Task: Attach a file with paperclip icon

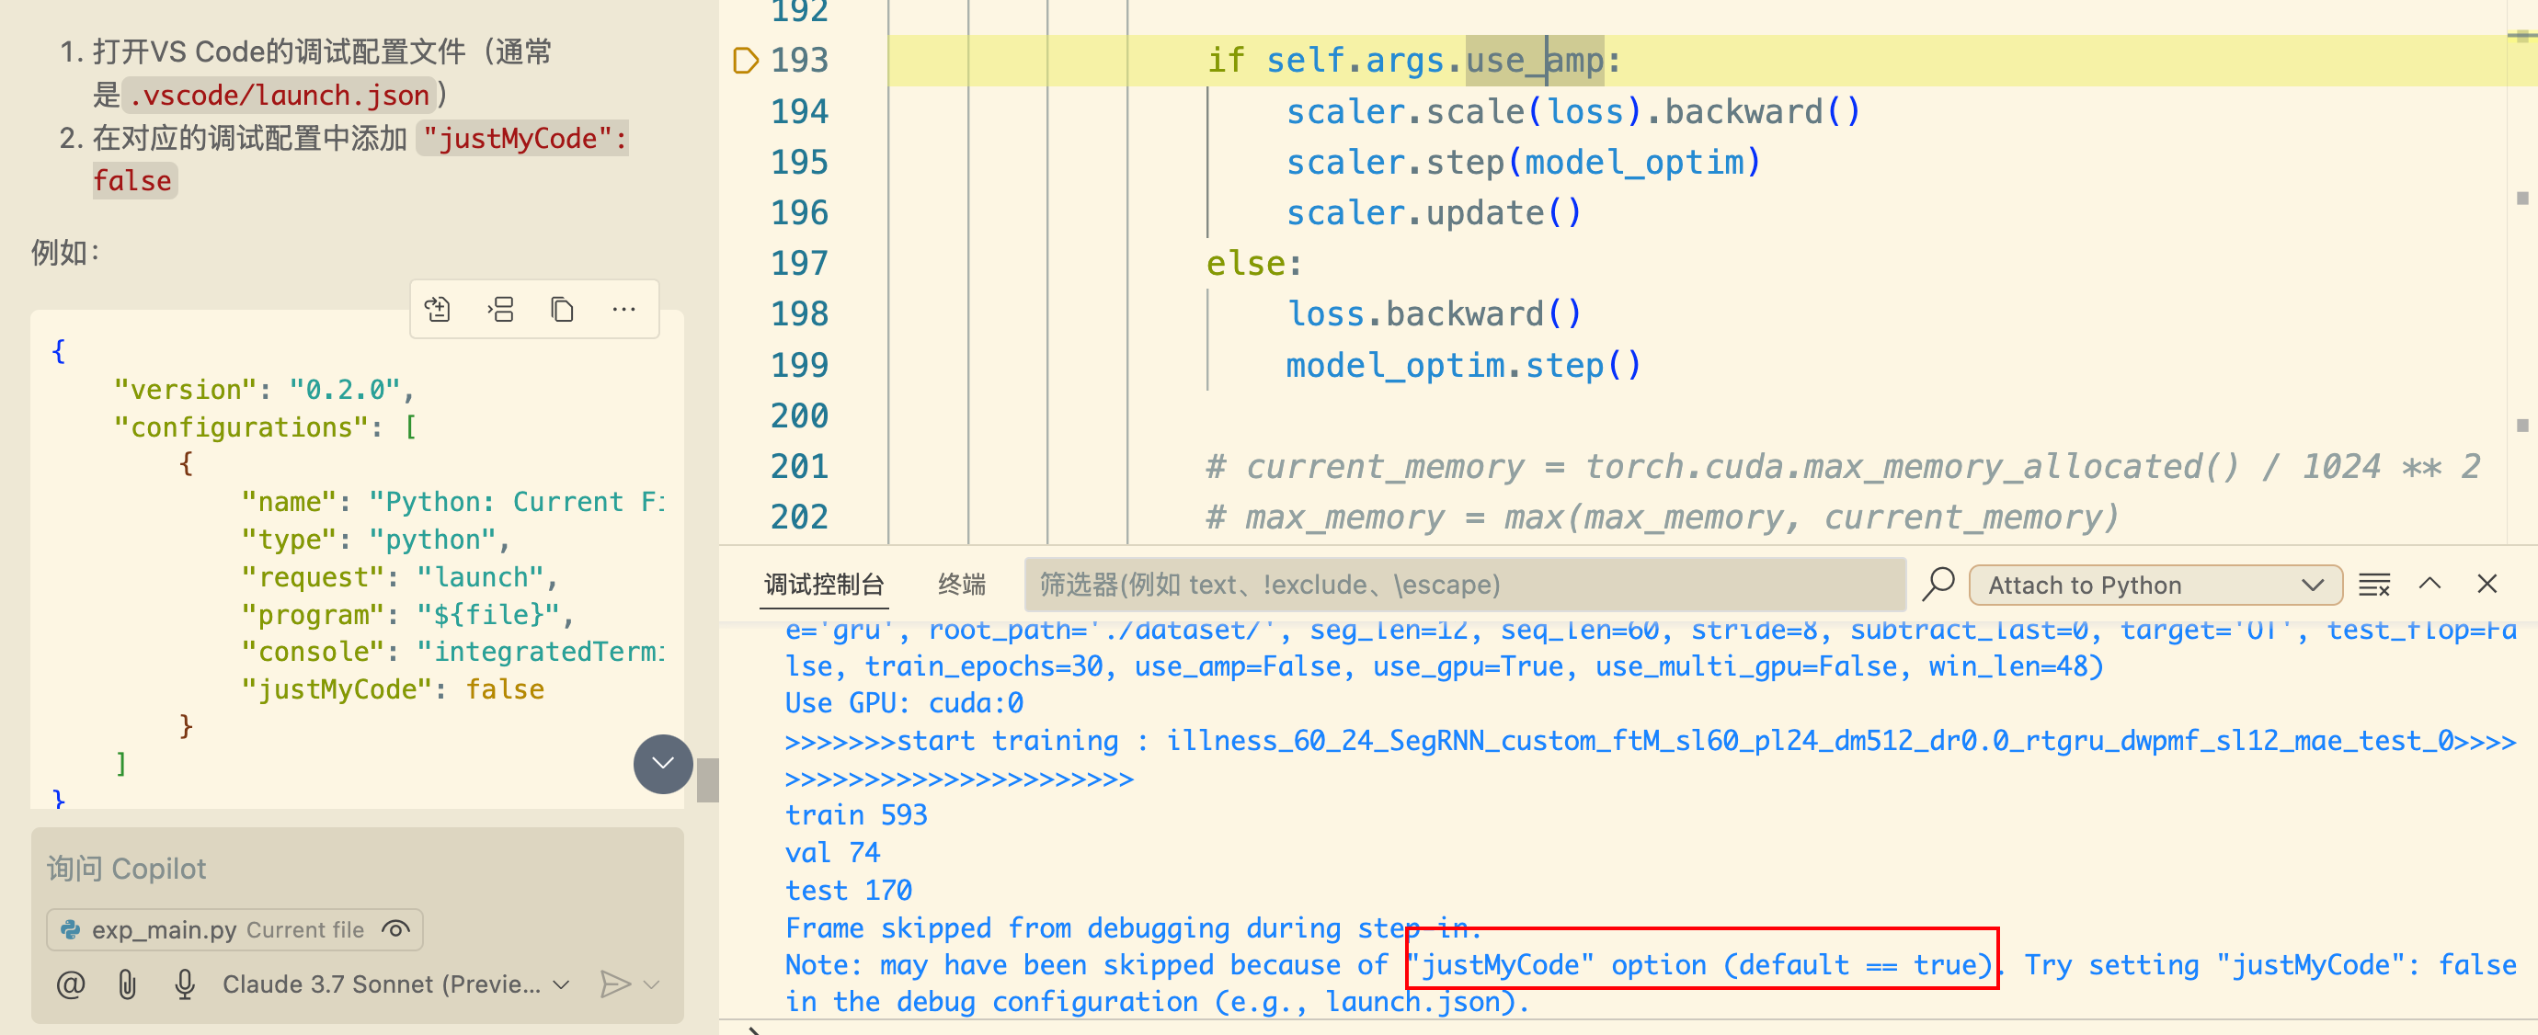Action: (x=127, y=984)
